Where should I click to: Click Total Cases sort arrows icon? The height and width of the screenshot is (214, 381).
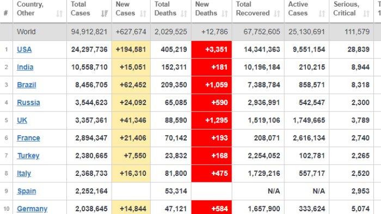coord(105,14)
